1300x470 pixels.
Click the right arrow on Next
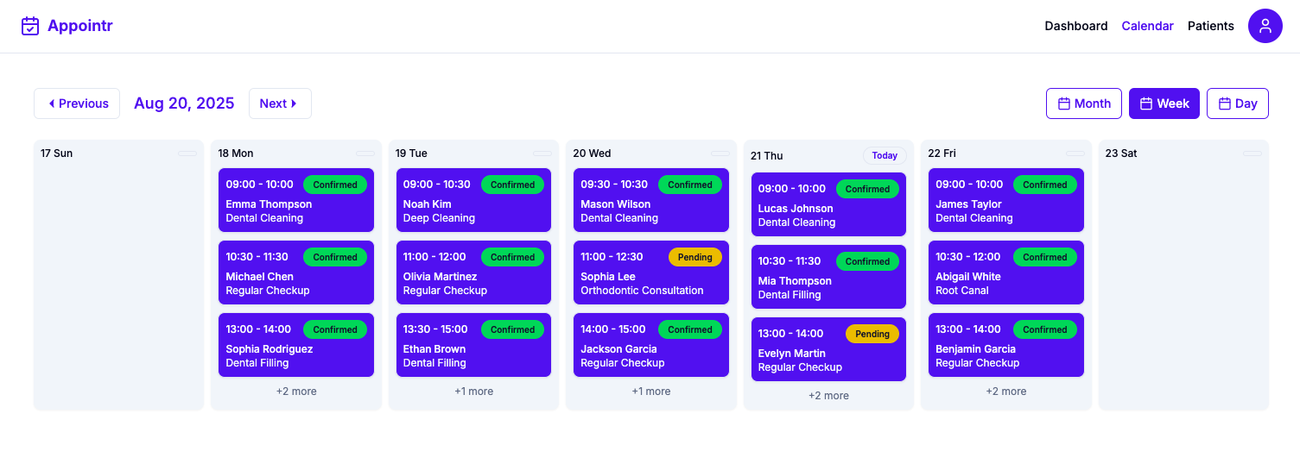pyautogui.click(x=294, y=103)
